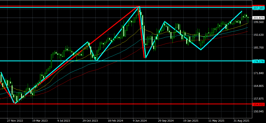Click the cyan zigzag peak near October 2023
The image size is (266, 123).
point(88,42)
